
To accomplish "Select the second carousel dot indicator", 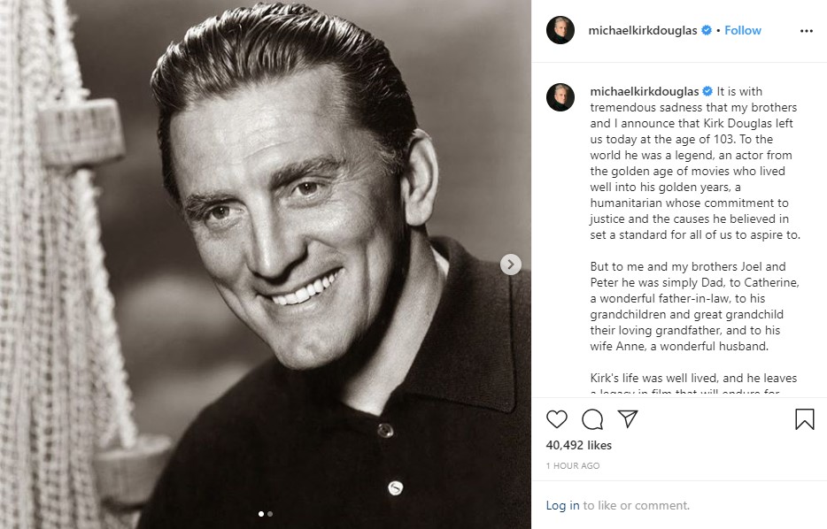I will click(270, 513).
